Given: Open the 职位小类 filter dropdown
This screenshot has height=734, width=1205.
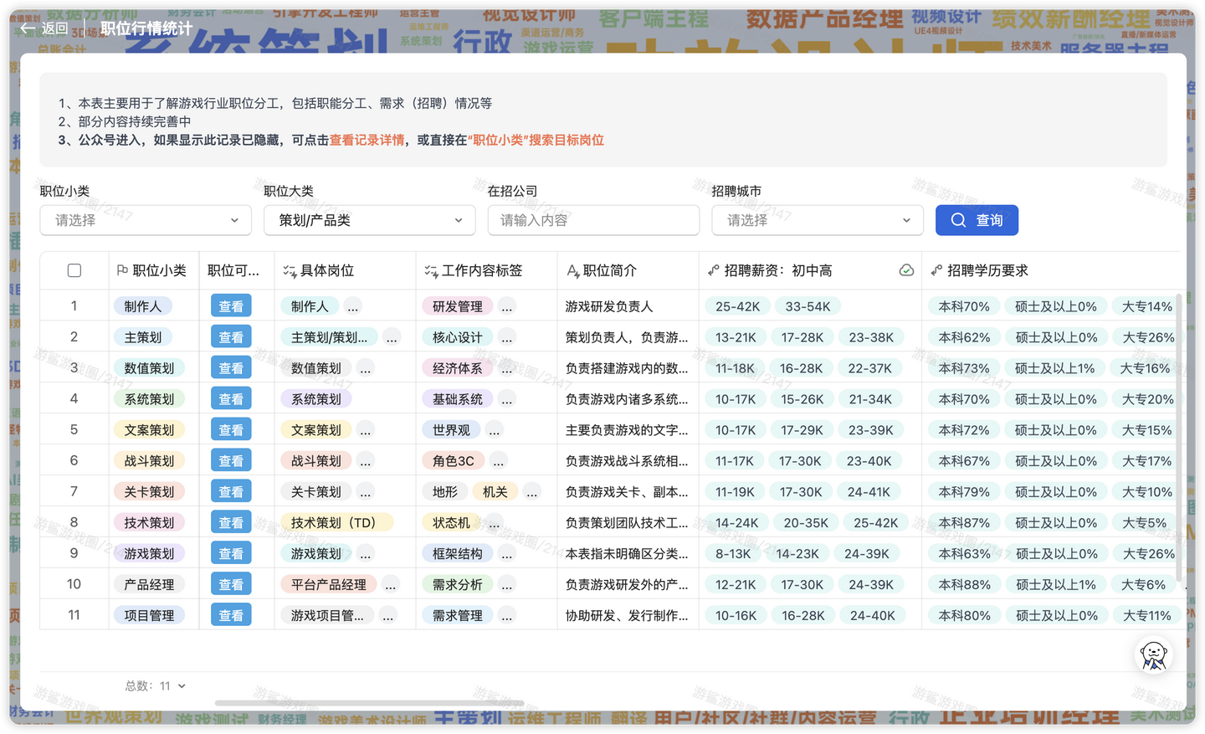Looking at the screenshot, I should click(146, 220).
